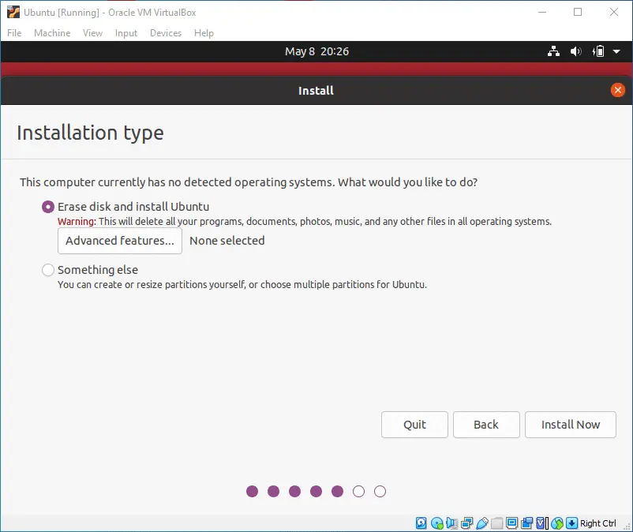This screenshot has height=532, width=633.
Task: Open the Input menu
Action: click(x=126, y=33)
